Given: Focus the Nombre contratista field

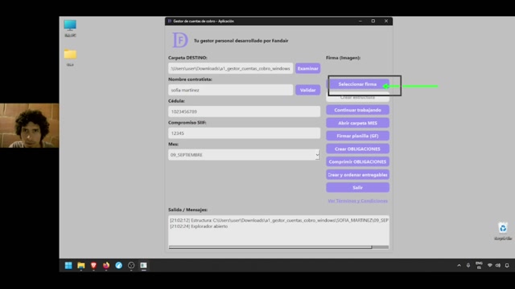Looking at the screenshot, I should (x=231, y=90).
